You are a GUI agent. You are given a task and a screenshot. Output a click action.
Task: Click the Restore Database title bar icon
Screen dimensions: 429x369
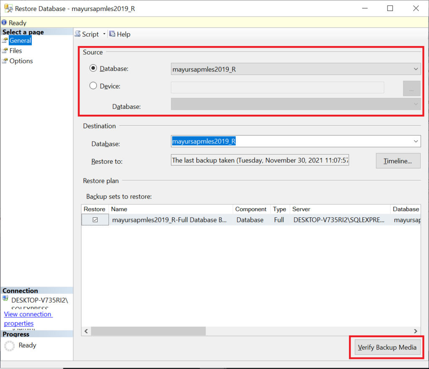click(8, 8)
